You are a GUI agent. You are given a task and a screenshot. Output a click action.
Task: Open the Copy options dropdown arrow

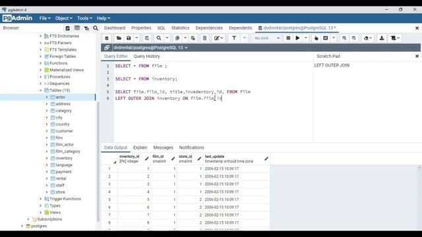pos(185,38)
